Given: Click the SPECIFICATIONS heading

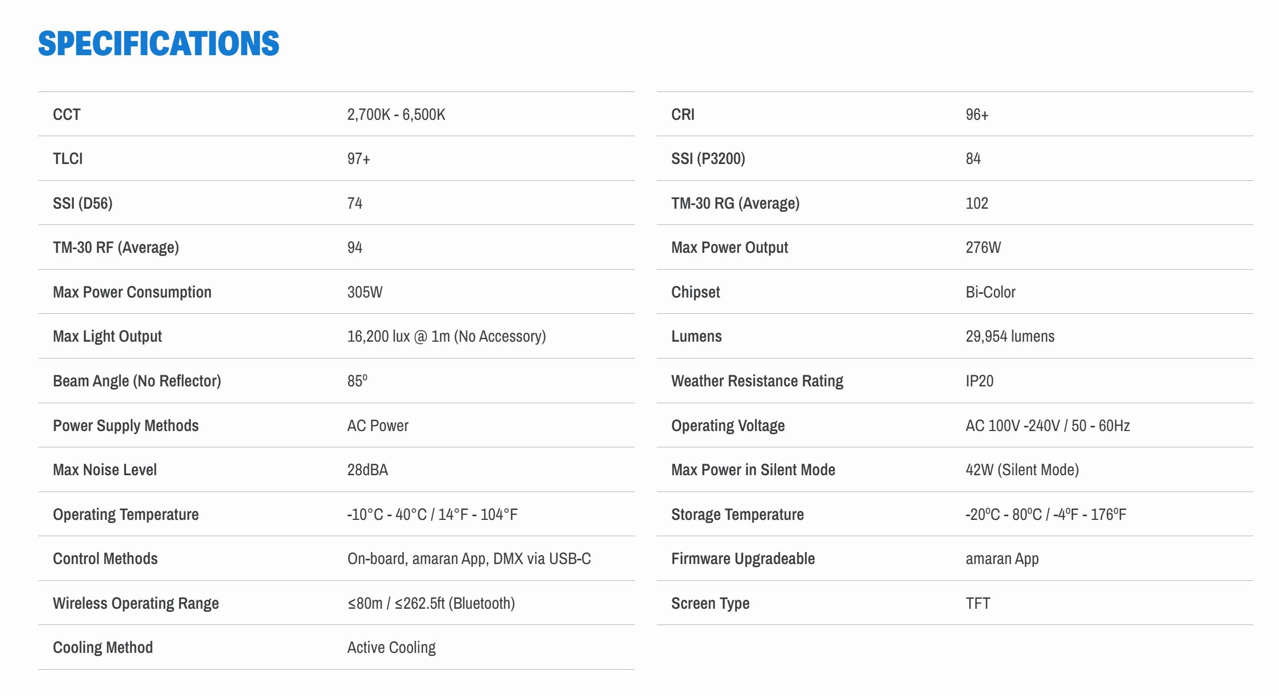Looking at the screenshot, I should [x=158, y=43].
